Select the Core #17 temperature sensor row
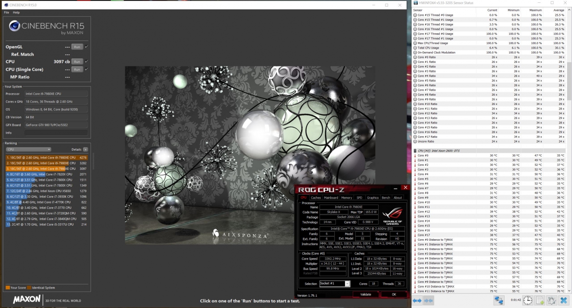This screenshot has height=308, width=572. (x=489, y=235)
